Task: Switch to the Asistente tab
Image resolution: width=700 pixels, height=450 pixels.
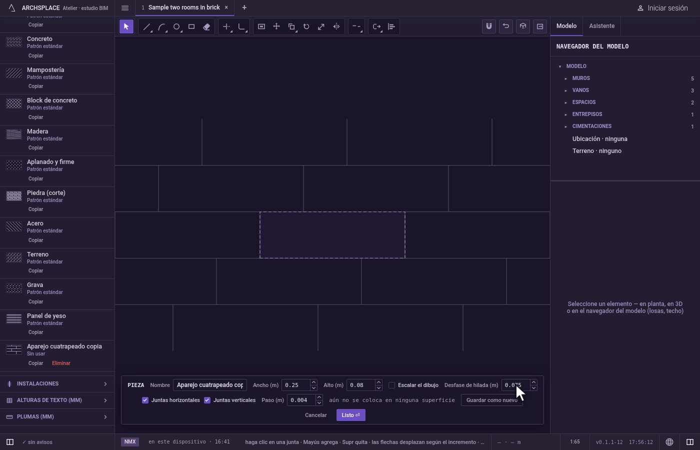Action: [601, 26]
